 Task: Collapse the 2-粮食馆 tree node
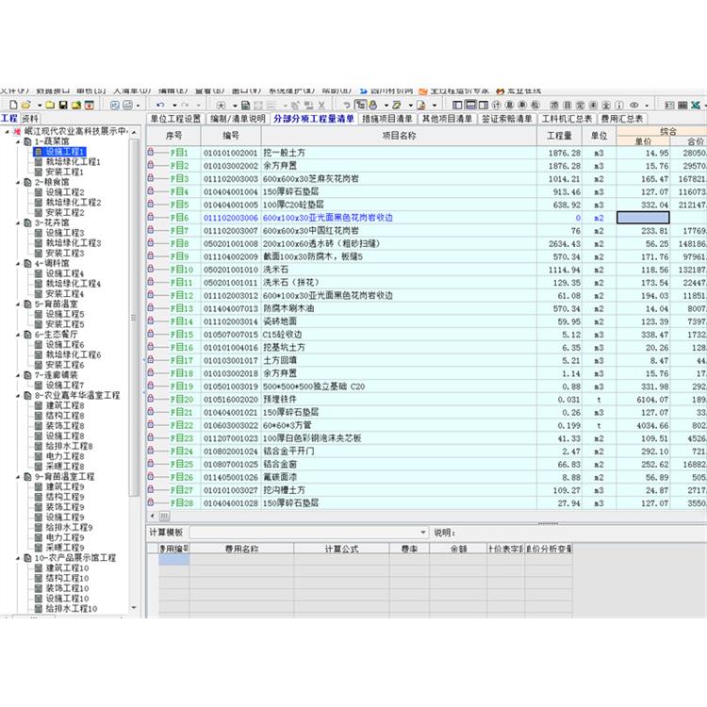(18, 182)
